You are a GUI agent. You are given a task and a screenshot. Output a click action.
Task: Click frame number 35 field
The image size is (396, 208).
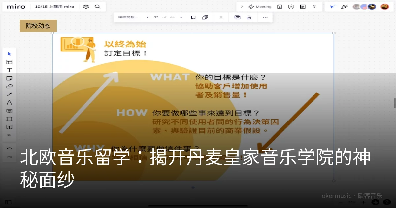pos(156,17)
